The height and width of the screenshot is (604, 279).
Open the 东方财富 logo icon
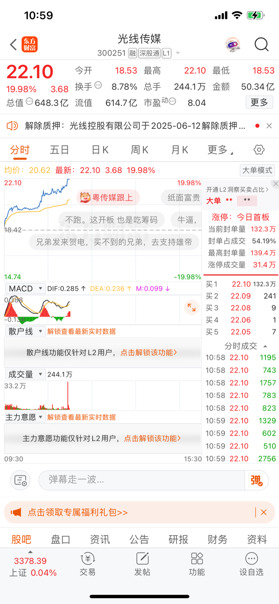(29, 44)
